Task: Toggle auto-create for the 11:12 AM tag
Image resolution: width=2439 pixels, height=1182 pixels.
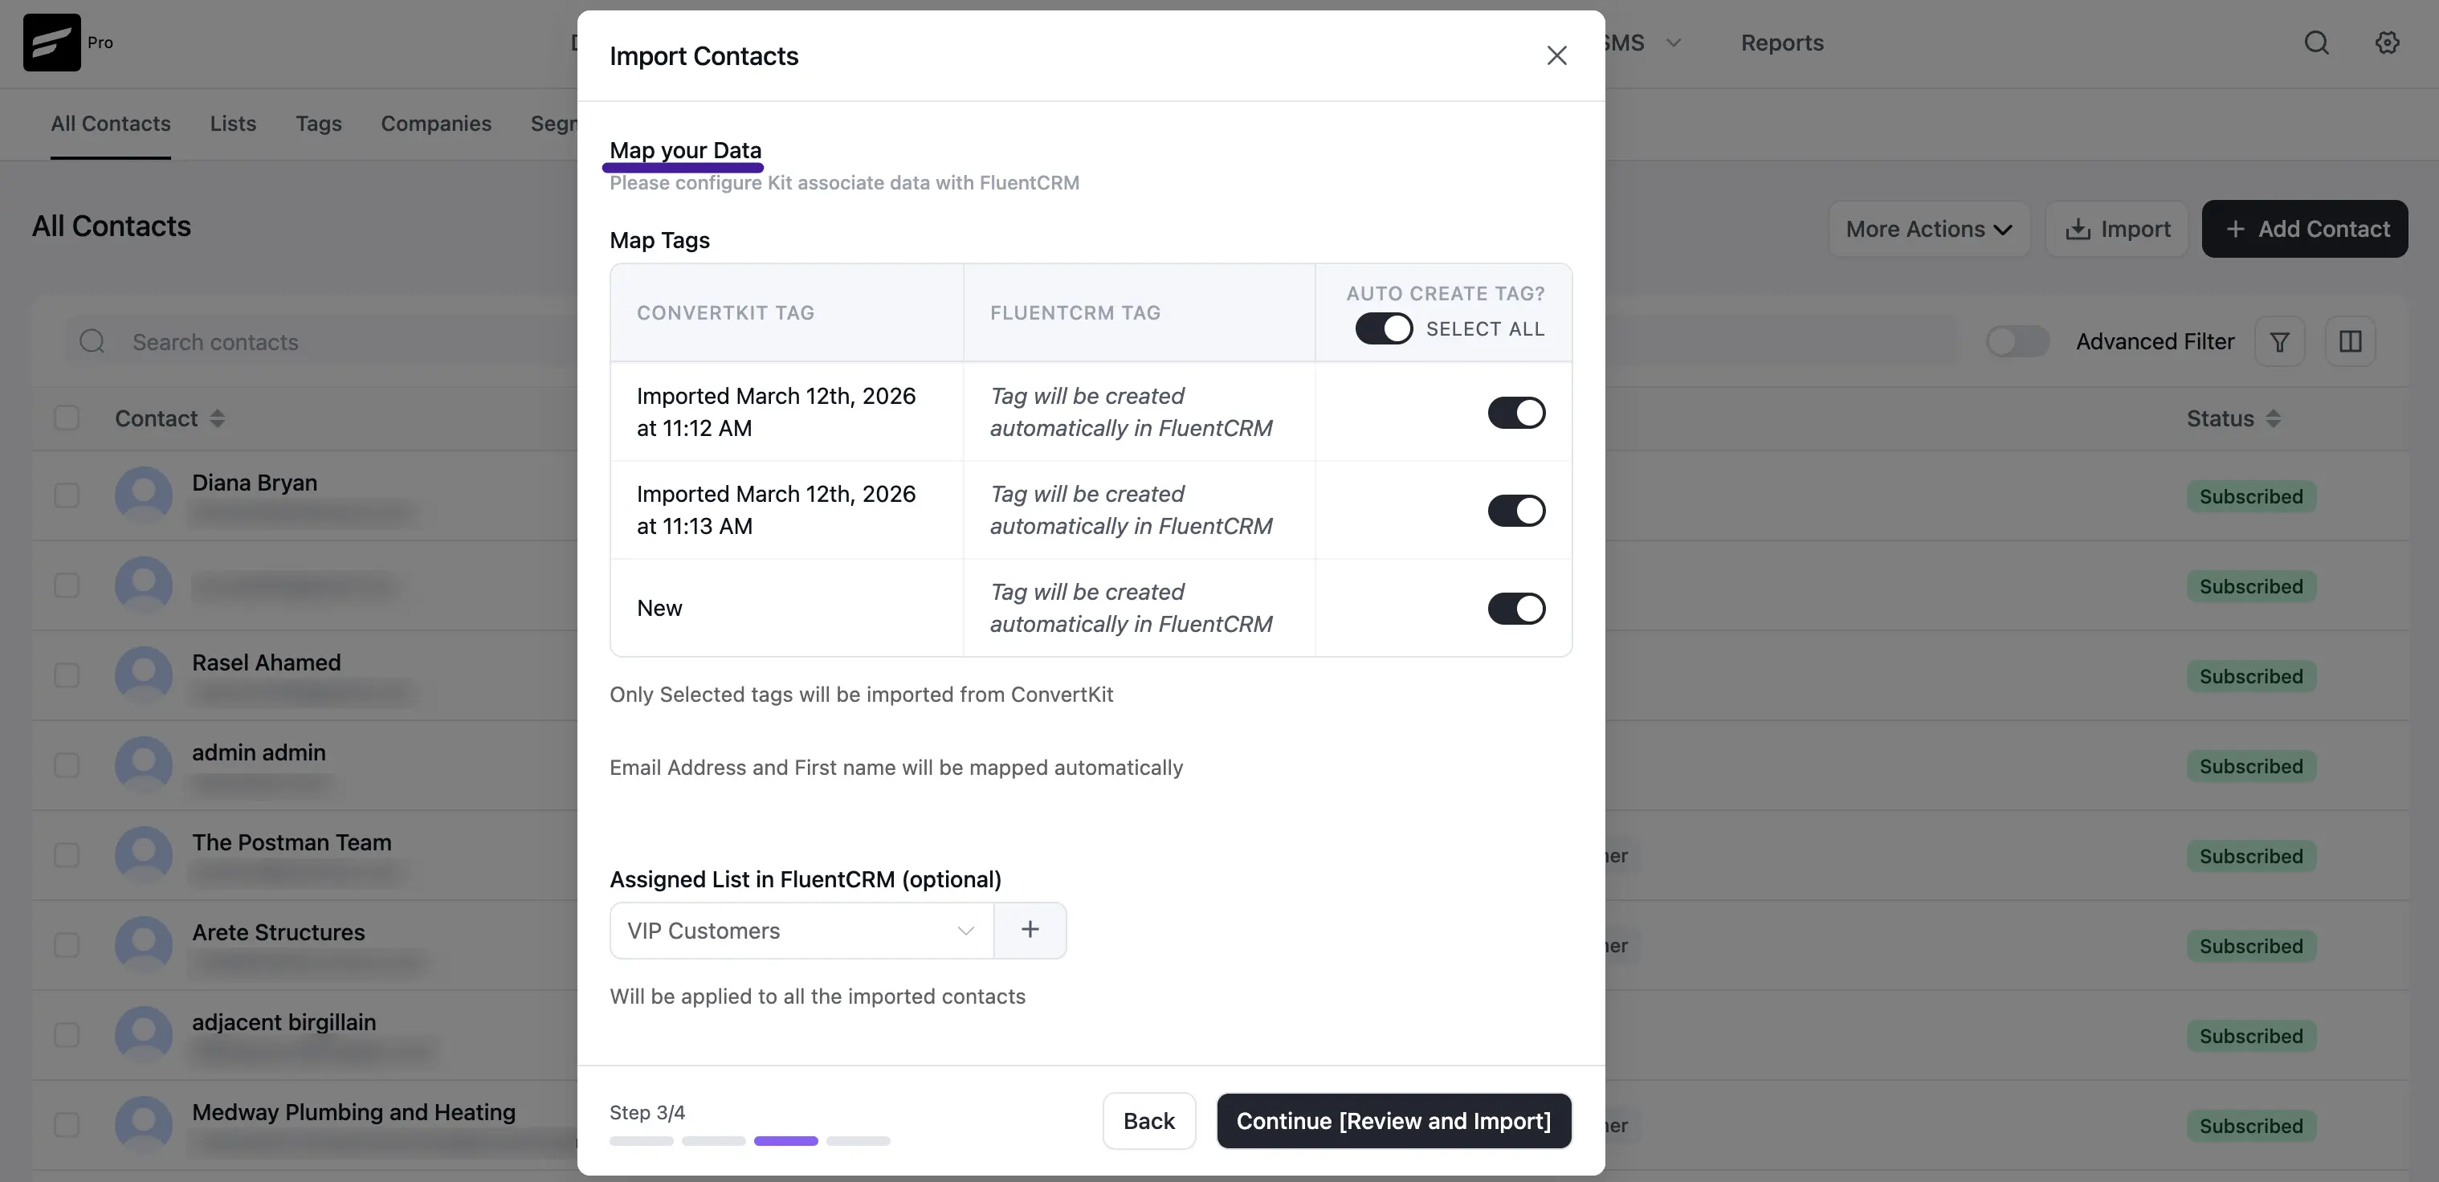Action: tap(1516, 413)
